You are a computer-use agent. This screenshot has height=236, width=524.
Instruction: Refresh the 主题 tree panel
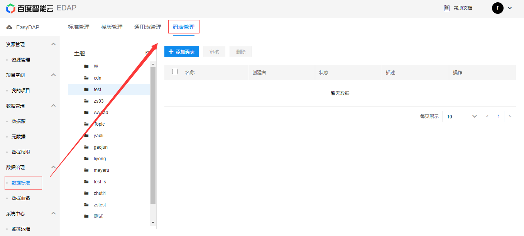(x=147, y=53)
